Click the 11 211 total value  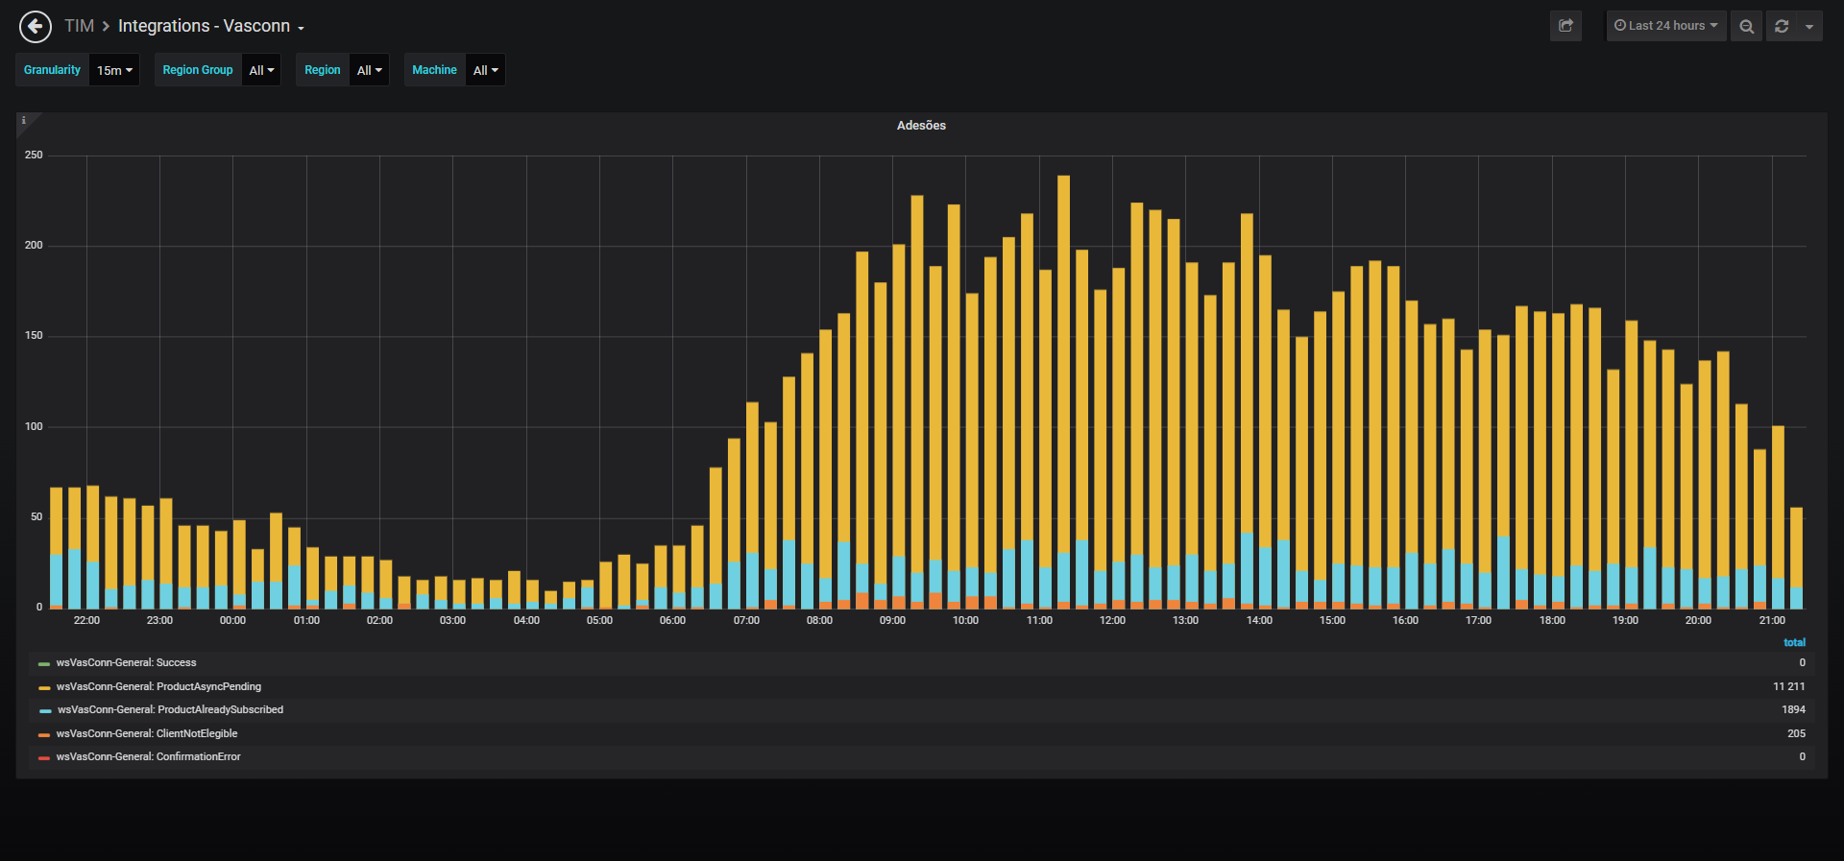point(1788,687)
